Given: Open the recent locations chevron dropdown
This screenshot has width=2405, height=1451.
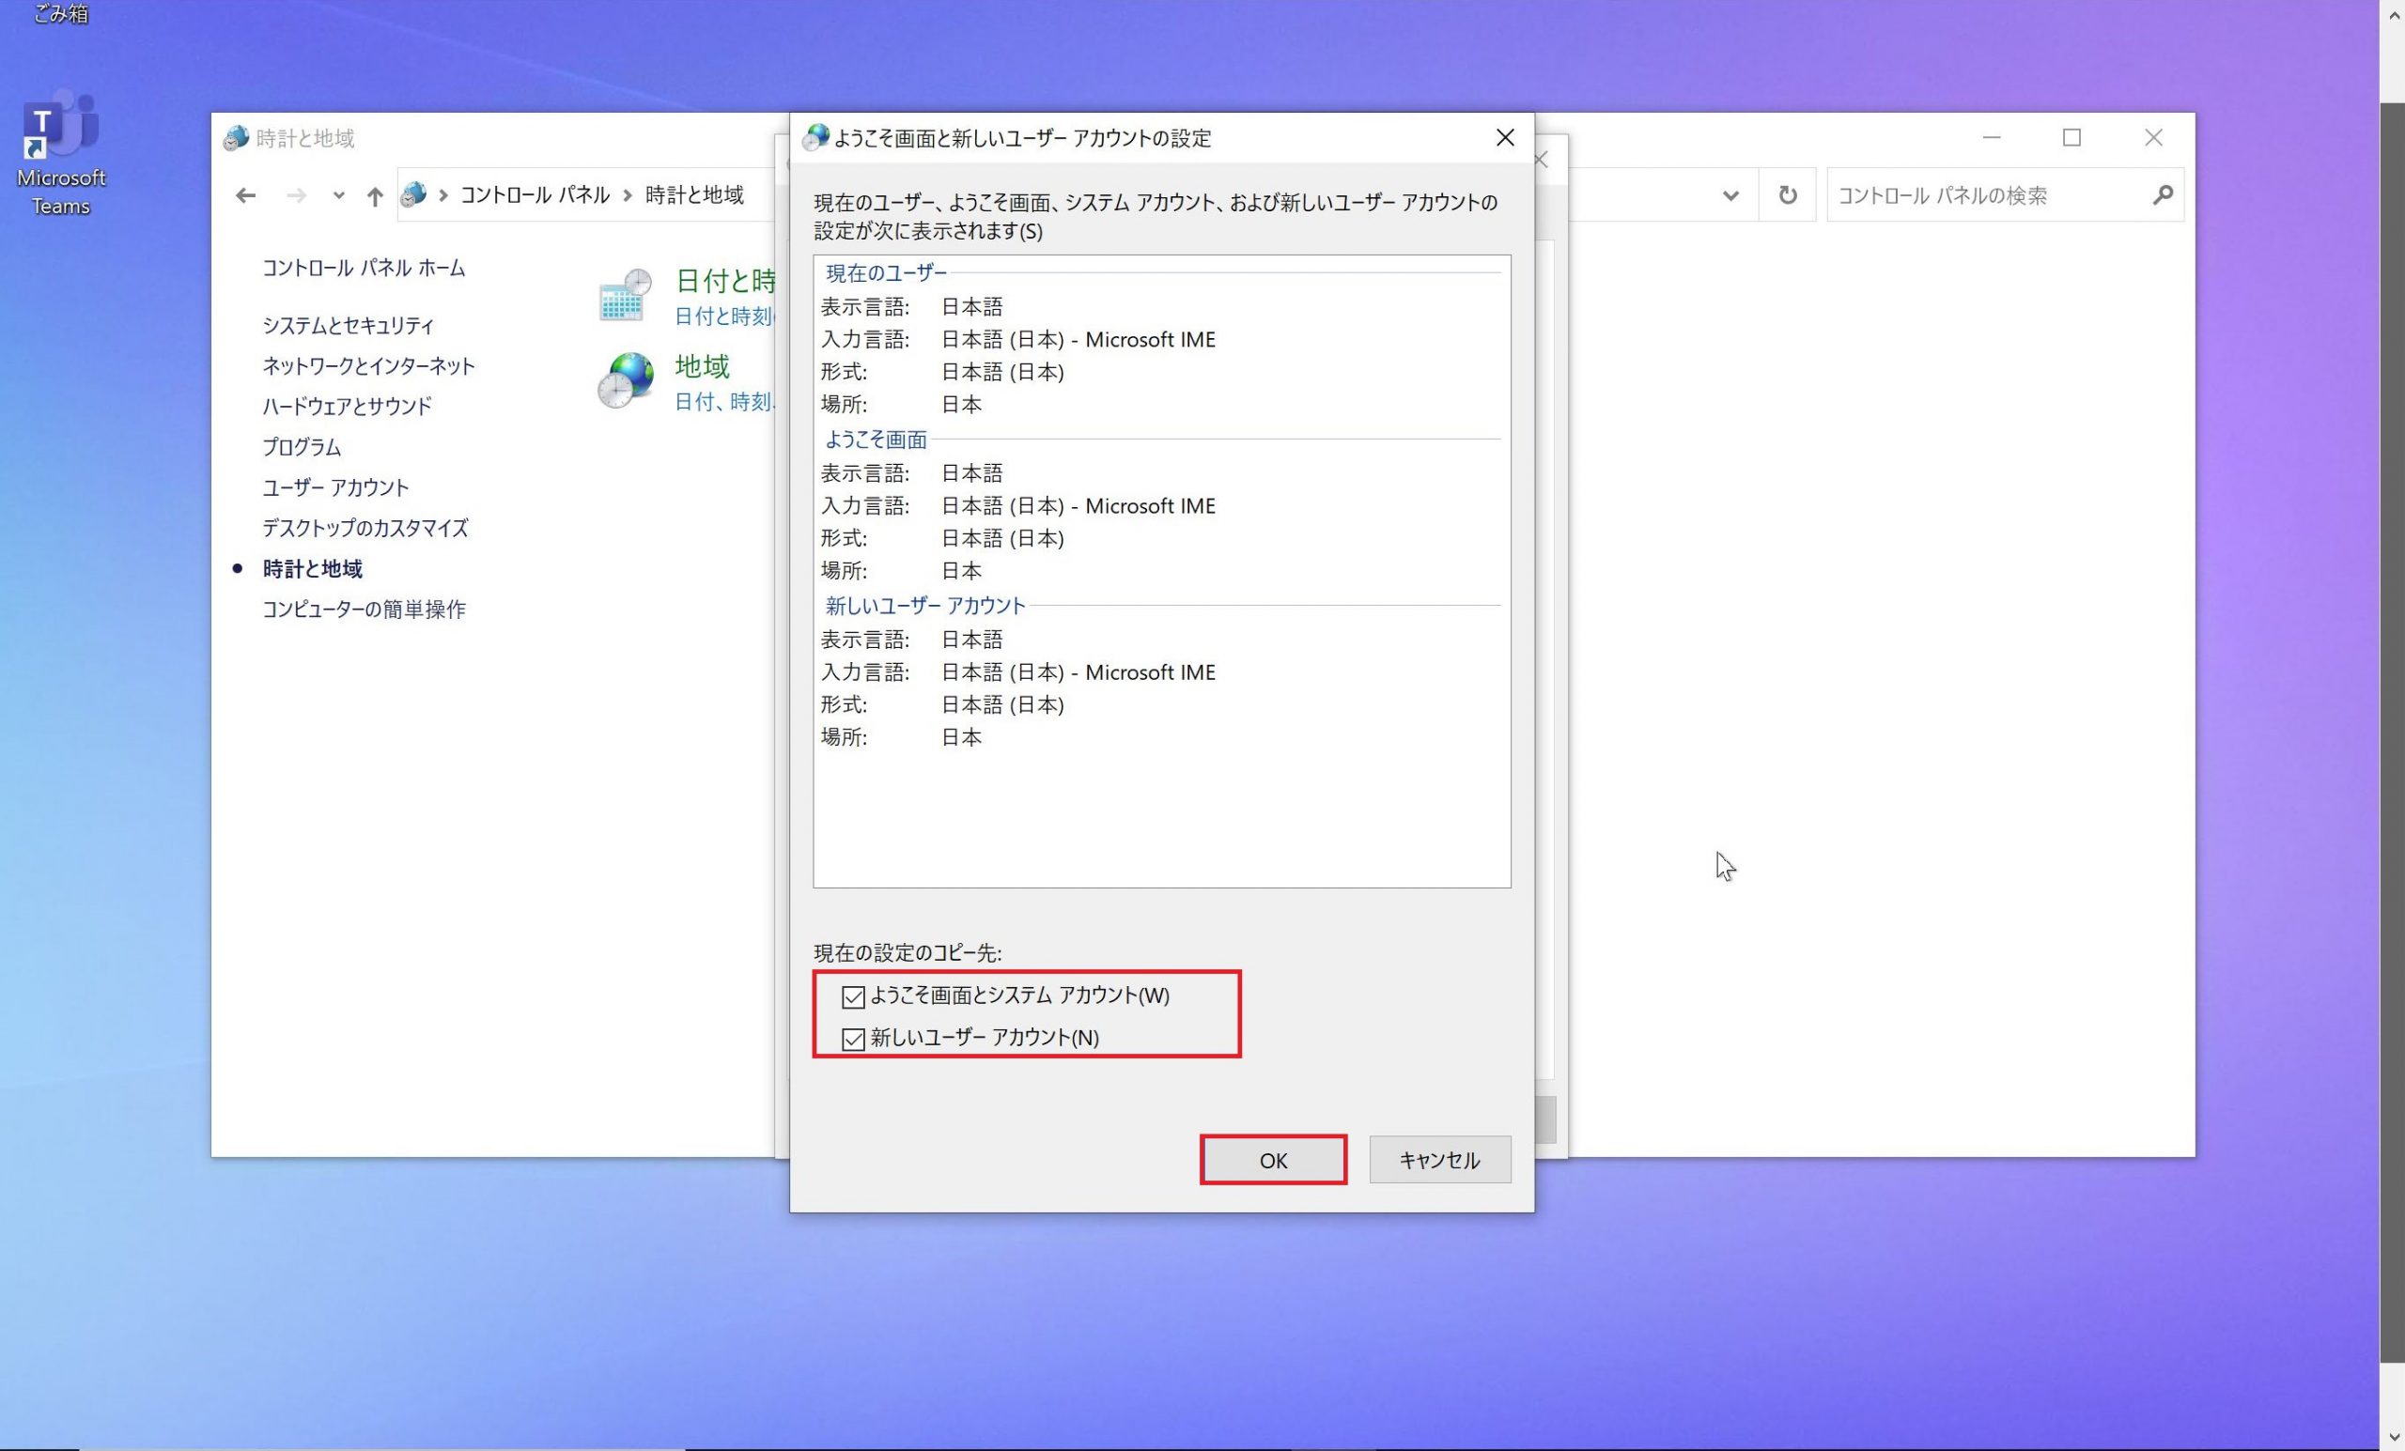Looking at the screenshot, I should (x=339, y=196).
